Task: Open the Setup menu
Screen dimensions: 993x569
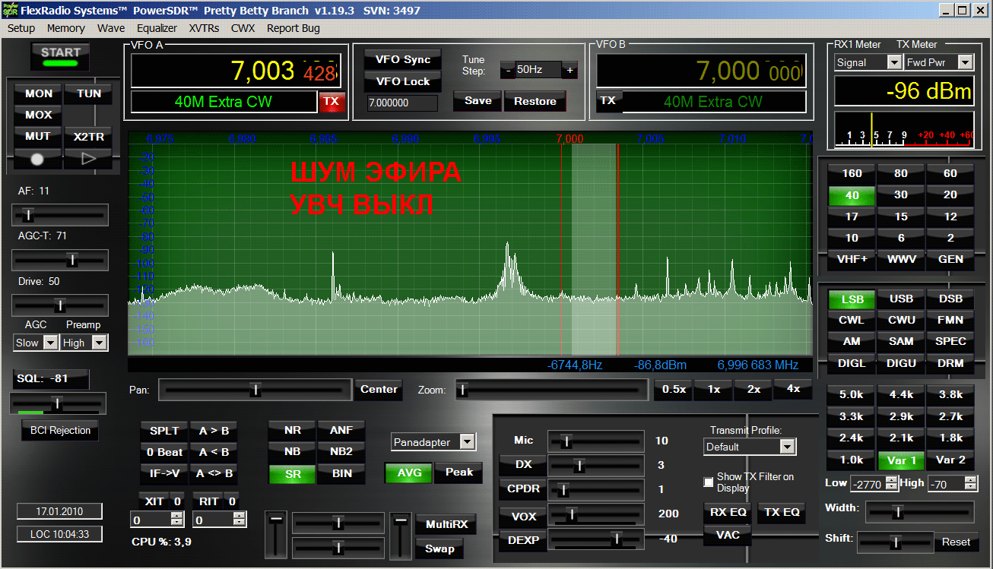Action: [21, 28]
